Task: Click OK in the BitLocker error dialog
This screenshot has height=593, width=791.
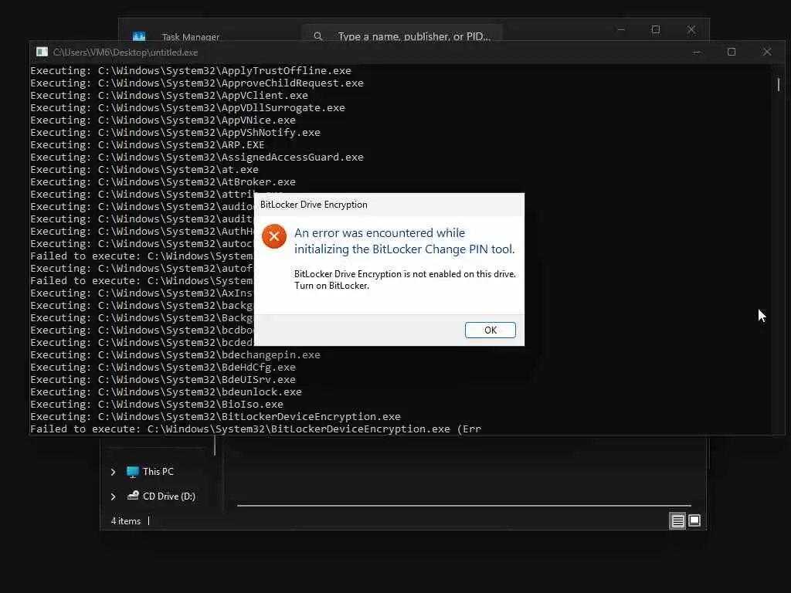Action: (490, 330)
